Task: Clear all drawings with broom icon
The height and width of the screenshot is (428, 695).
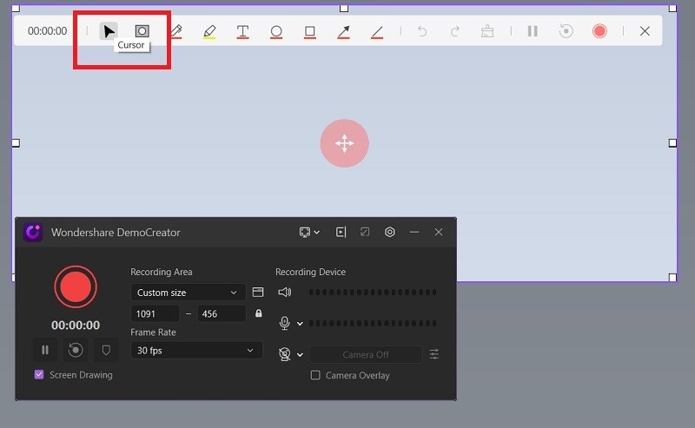Action: coord(487,31)
